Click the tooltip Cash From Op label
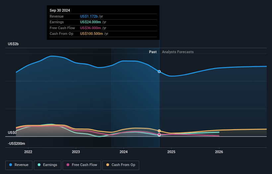Screen dimensions: 272x174 61,34
